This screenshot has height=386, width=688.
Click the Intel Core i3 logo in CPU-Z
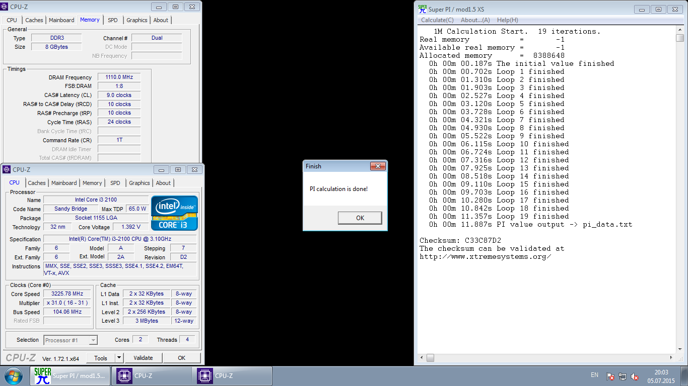[175, 213]
